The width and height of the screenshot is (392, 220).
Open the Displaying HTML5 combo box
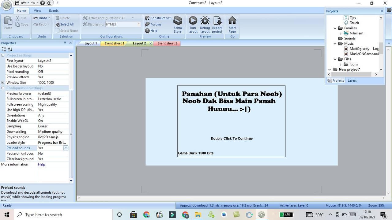[123, 24]
